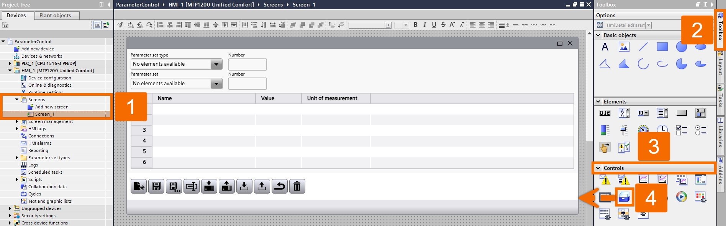
Task: Click the Bold formatting button
Action: (x=415, y=25)
